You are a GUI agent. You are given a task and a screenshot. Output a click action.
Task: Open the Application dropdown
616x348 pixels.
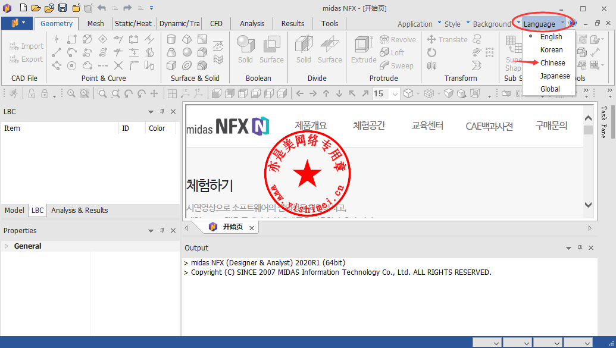[419, 24]
